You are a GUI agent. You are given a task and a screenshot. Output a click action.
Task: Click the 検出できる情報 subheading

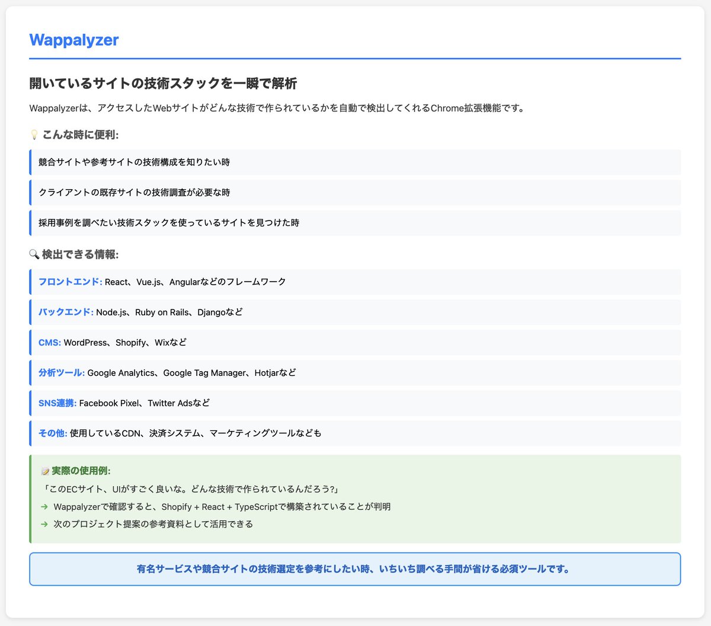[x=81, y=254]
